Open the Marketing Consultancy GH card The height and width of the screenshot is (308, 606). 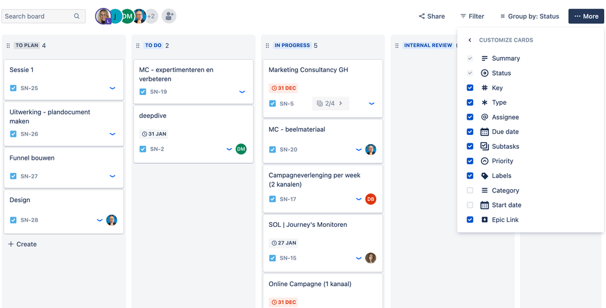coord(323,88)
